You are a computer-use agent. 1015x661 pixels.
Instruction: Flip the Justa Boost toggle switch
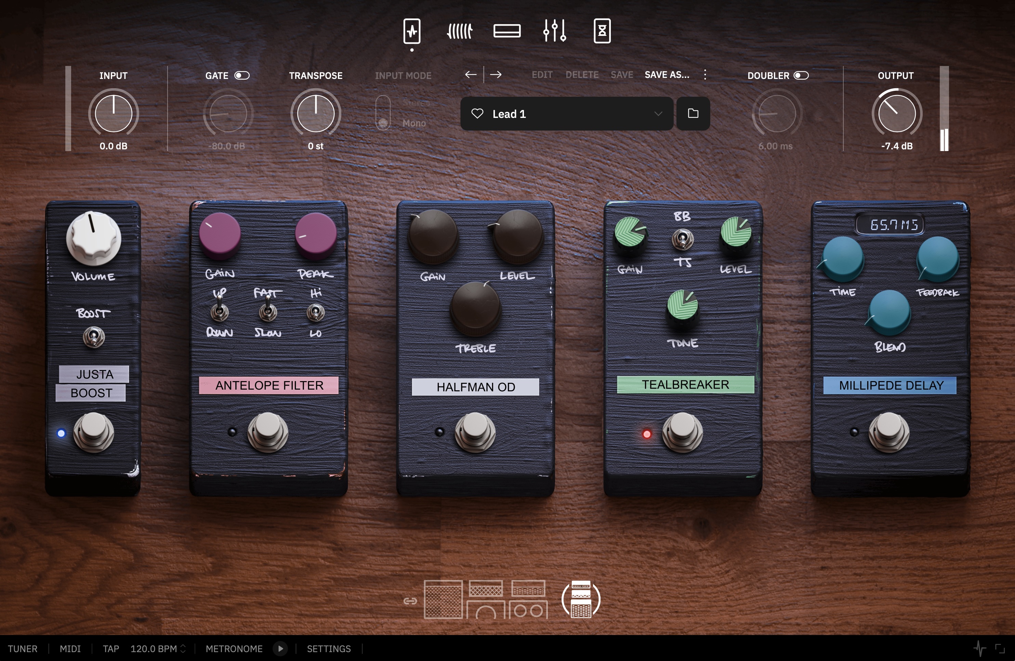[x=94, y=337]
